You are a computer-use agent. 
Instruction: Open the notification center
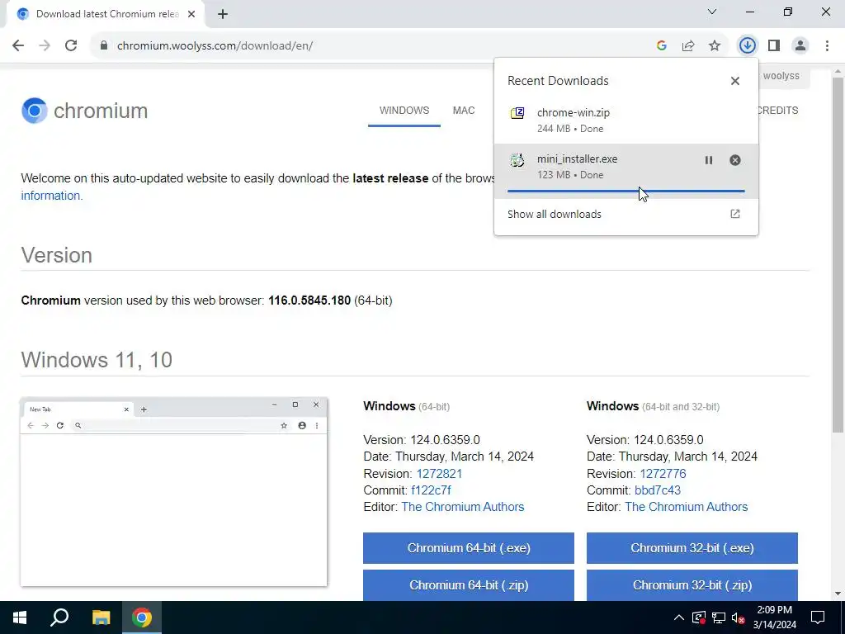[818, 617]
